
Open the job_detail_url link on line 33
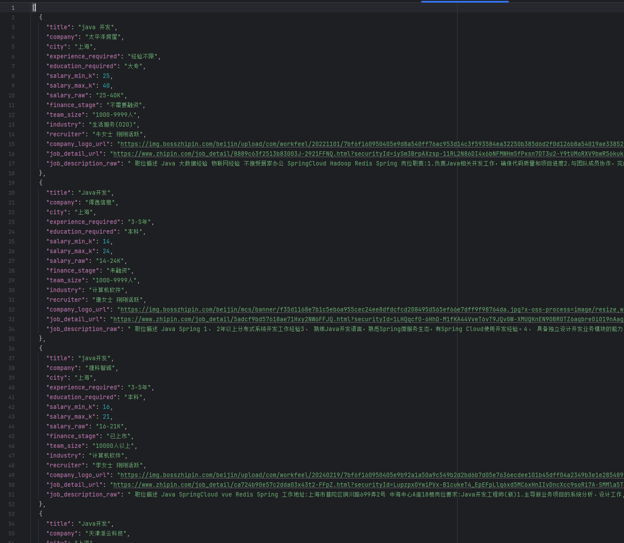[368, 319]
